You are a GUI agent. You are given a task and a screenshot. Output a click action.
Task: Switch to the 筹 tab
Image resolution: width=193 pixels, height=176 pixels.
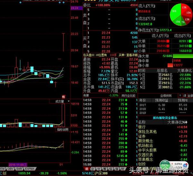[x=105, y=169]
